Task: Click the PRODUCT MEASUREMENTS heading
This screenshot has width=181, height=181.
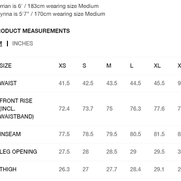Action: [x=35, y=31]
